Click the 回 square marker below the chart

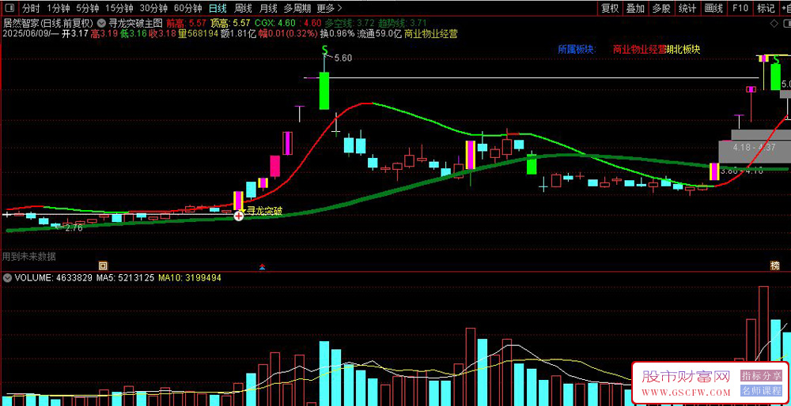coord(102,265)
